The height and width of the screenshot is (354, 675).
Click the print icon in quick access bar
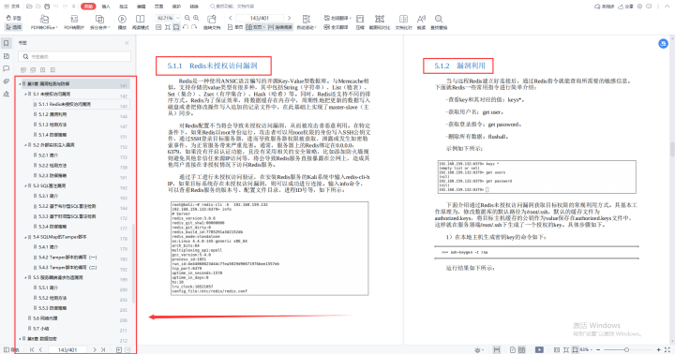pyautogui.click(x=47, y=7)
